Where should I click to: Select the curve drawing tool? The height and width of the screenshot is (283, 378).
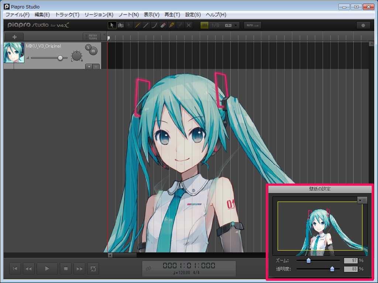(154, 25)
